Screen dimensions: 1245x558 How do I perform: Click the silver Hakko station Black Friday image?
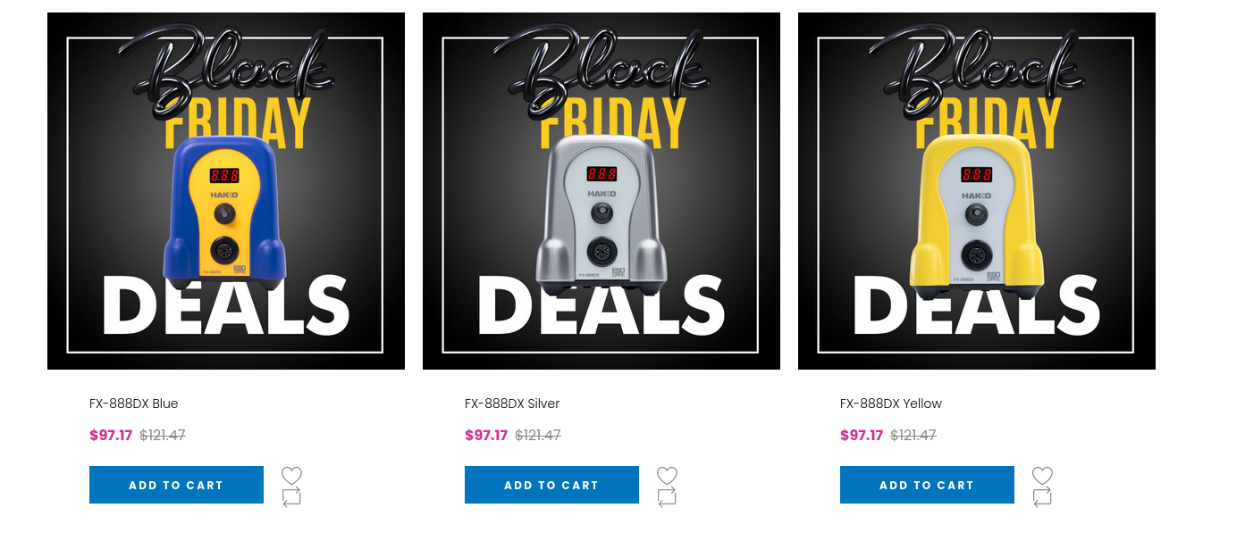tap(601, 191)
